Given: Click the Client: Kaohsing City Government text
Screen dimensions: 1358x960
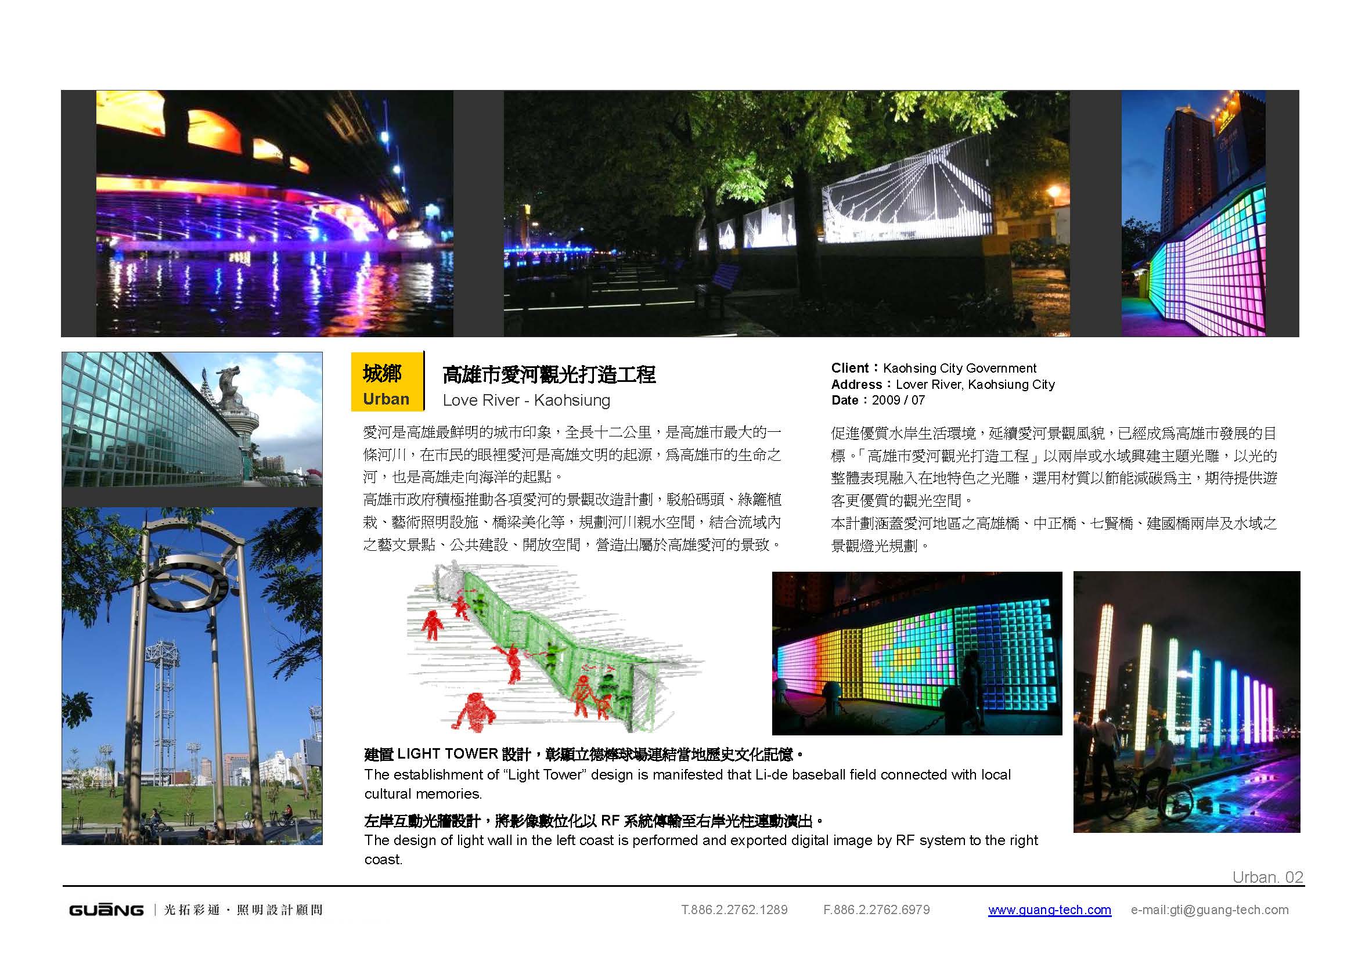Looking at the screenshot, I should (934, 367).
